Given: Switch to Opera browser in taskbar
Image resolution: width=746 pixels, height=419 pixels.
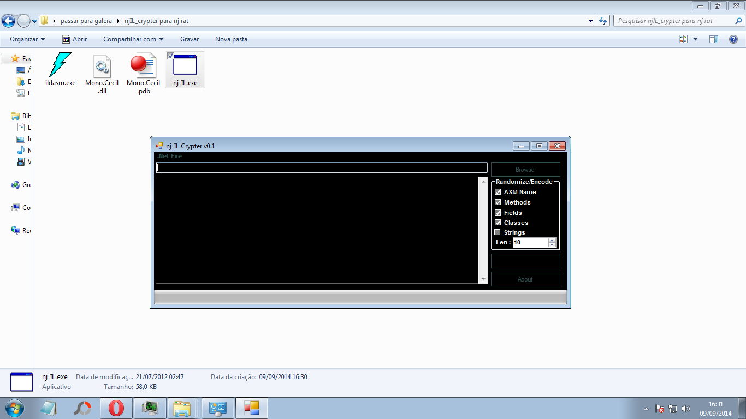Looking at the screenshot, I should click(116, 408).
